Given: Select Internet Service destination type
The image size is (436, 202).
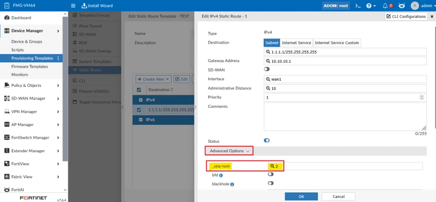Looking at the screenshot, I should point(296,43).
